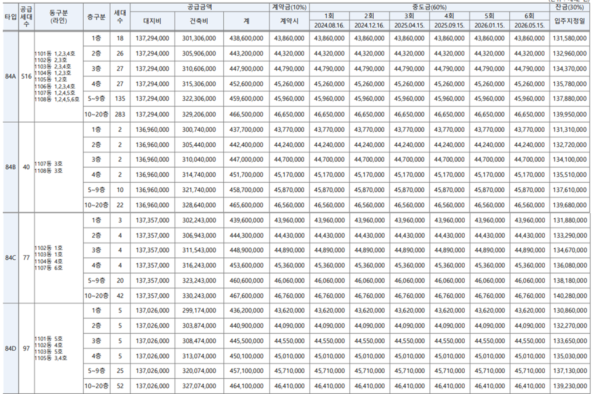Image resolution: width=594 pixels, height=394 pixels.
Task: Click the 공급금액 group header
Action: pyautogui.click(x=200, y=7)
